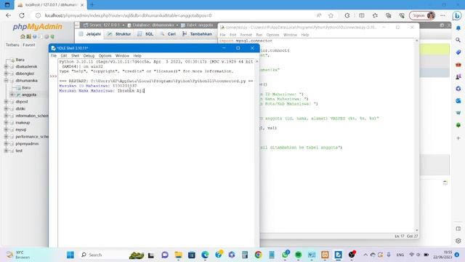
Task: Open the Shell menu in IDLE Shell
Action: point(75,55)
